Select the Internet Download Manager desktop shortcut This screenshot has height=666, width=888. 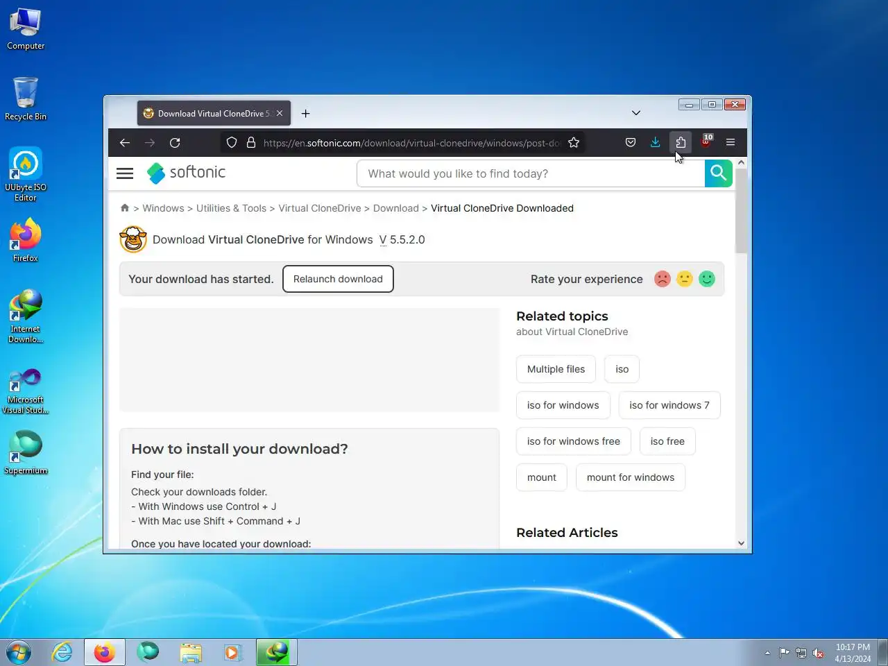26,317
